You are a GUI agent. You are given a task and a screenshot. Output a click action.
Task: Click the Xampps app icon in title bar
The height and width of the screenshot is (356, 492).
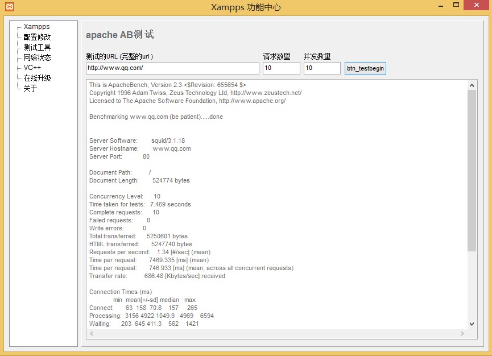(x=10, y=7)
